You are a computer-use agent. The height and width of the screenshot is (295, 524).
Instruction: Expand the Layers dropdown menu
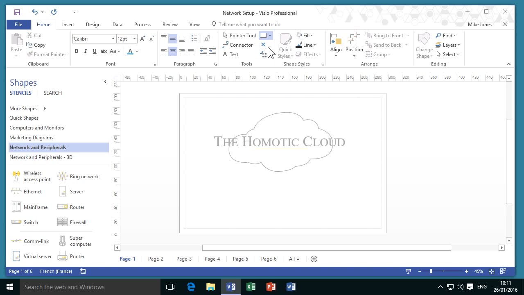coord(451,45)
